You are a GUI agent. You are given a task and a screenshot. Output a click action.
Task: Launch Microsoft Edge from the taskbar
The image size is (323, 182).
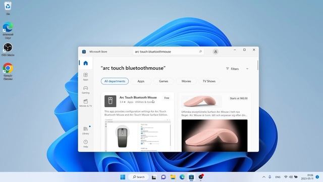coord(182,177)
